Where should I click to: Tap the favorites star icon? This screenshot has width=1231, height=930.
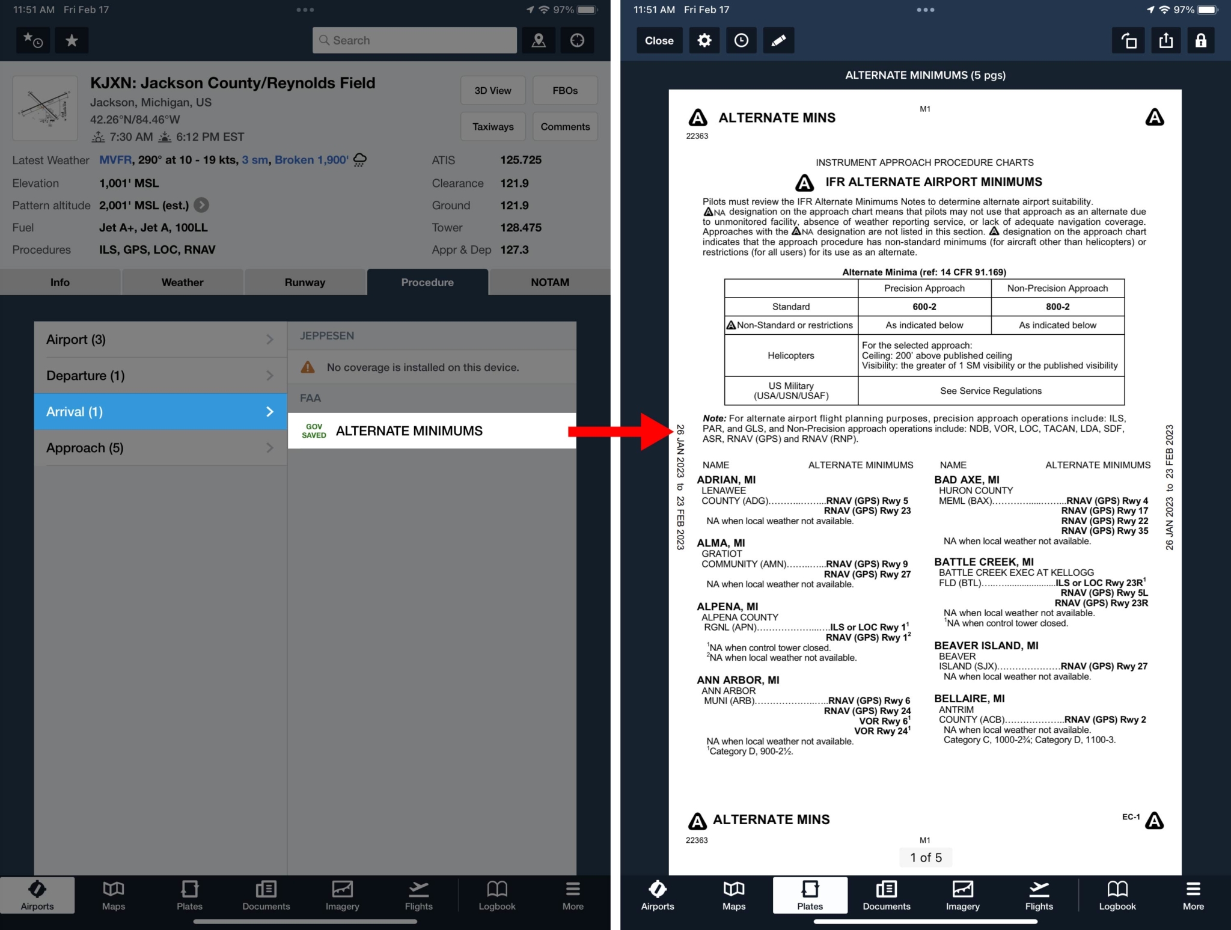click(x=72, y=40)
